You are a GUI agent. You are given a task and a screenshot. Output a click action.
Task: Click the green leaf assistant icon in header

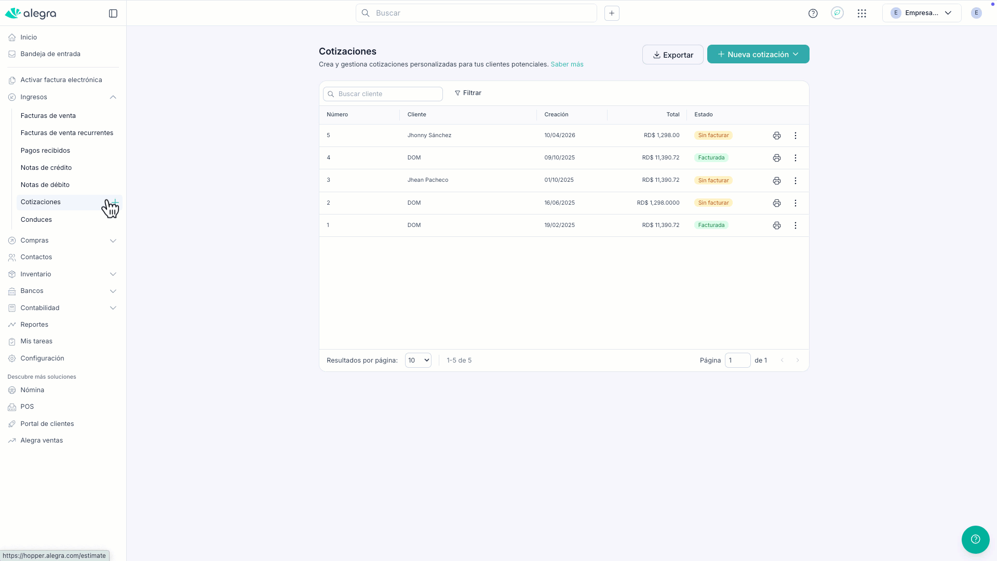837,14
